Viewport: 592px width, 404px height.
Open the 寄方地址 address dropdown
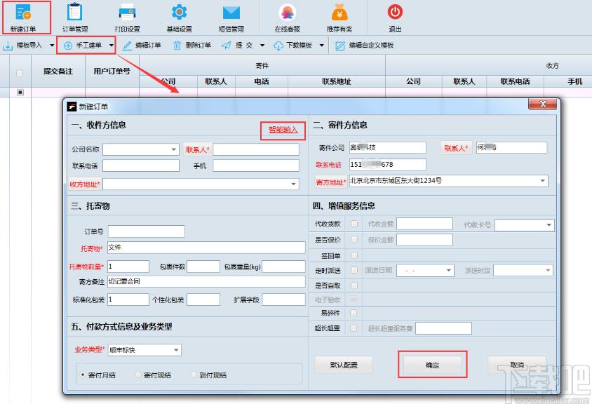pyautogui.click(x=542, y=181)
